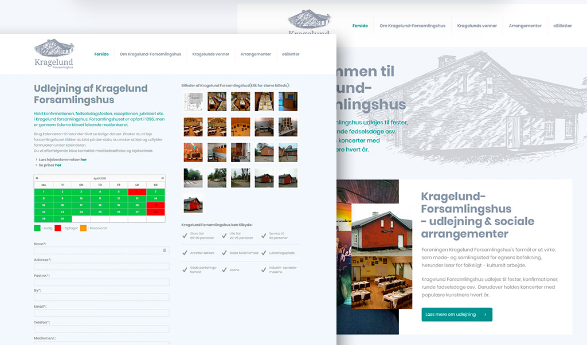The height and width of the screenshot is (345, 587).
Task: Open the stage with flags thumbnail in the gallery
Action: [193, 152]
